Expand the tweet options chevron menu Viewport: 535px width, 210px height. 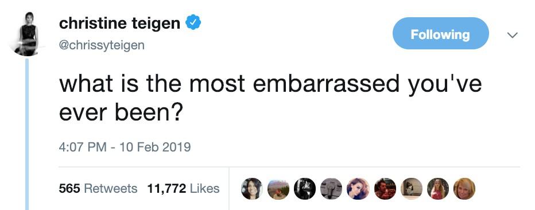pyautogui.click(x=512, y=35)
